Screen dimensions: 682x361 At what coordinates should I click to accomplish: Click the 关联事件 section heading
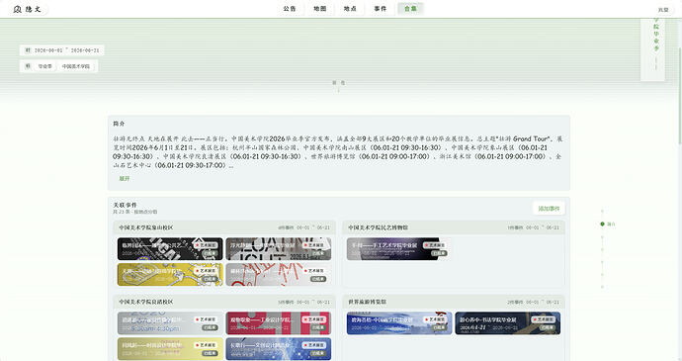pyautogui.click(x=125, y=205)
